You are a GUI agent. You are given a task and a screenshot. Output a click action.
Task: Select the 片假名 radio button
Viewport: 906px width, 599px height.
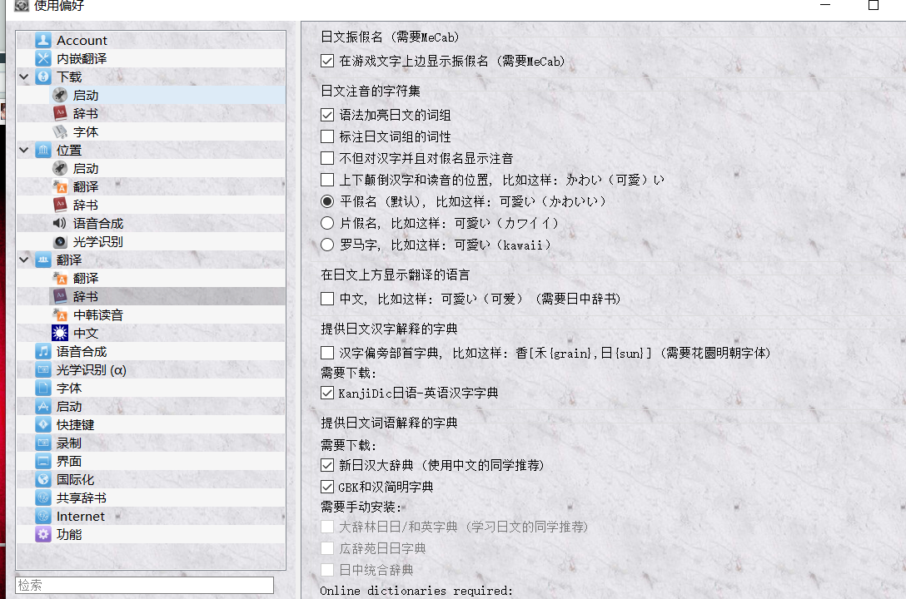pyautogui.click(x=327, y=223)
